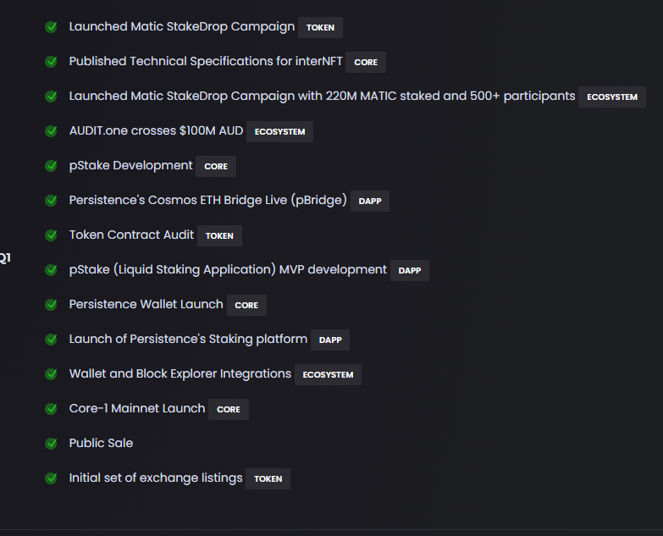This screenshot has width=663, height=536.
Task: Click the checkmark beside Token Contract Audit
Action: [x=52, y=235]
